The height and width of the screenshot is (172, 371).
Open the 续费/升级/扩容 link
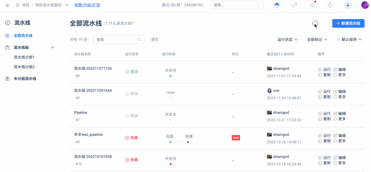pyautogui.click(x=87, y=5)
